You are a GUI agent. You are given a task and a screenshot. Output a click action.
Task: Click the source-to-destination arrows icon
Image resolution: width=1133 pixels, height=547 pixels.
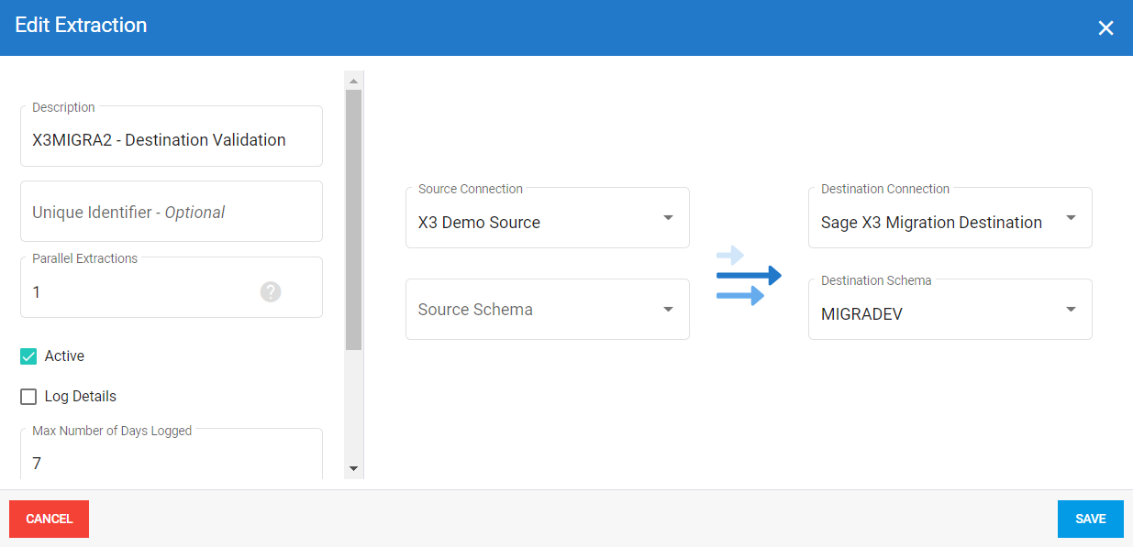click(748, 276)
